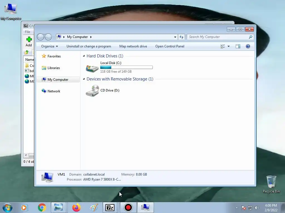Collapse the Hard Disk Drives group
Viewport: 285px width, 213px height.
pos(84,56)
